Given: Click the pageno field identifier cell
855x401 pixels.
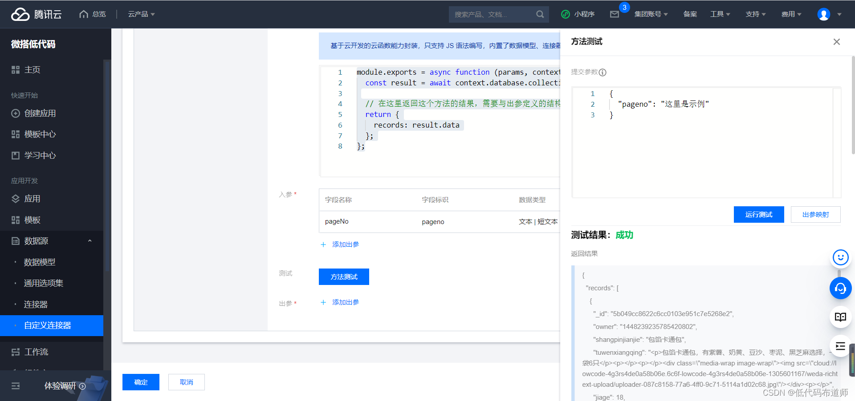Looking at the screenshot, I should [433, 222].
